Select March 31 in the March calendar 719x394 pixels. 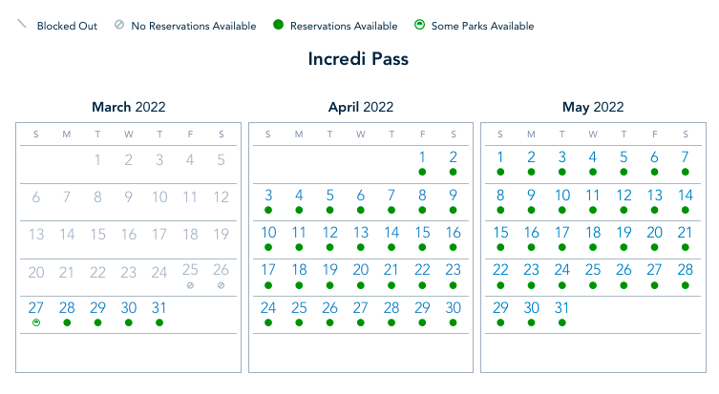[x=159, y=308]
